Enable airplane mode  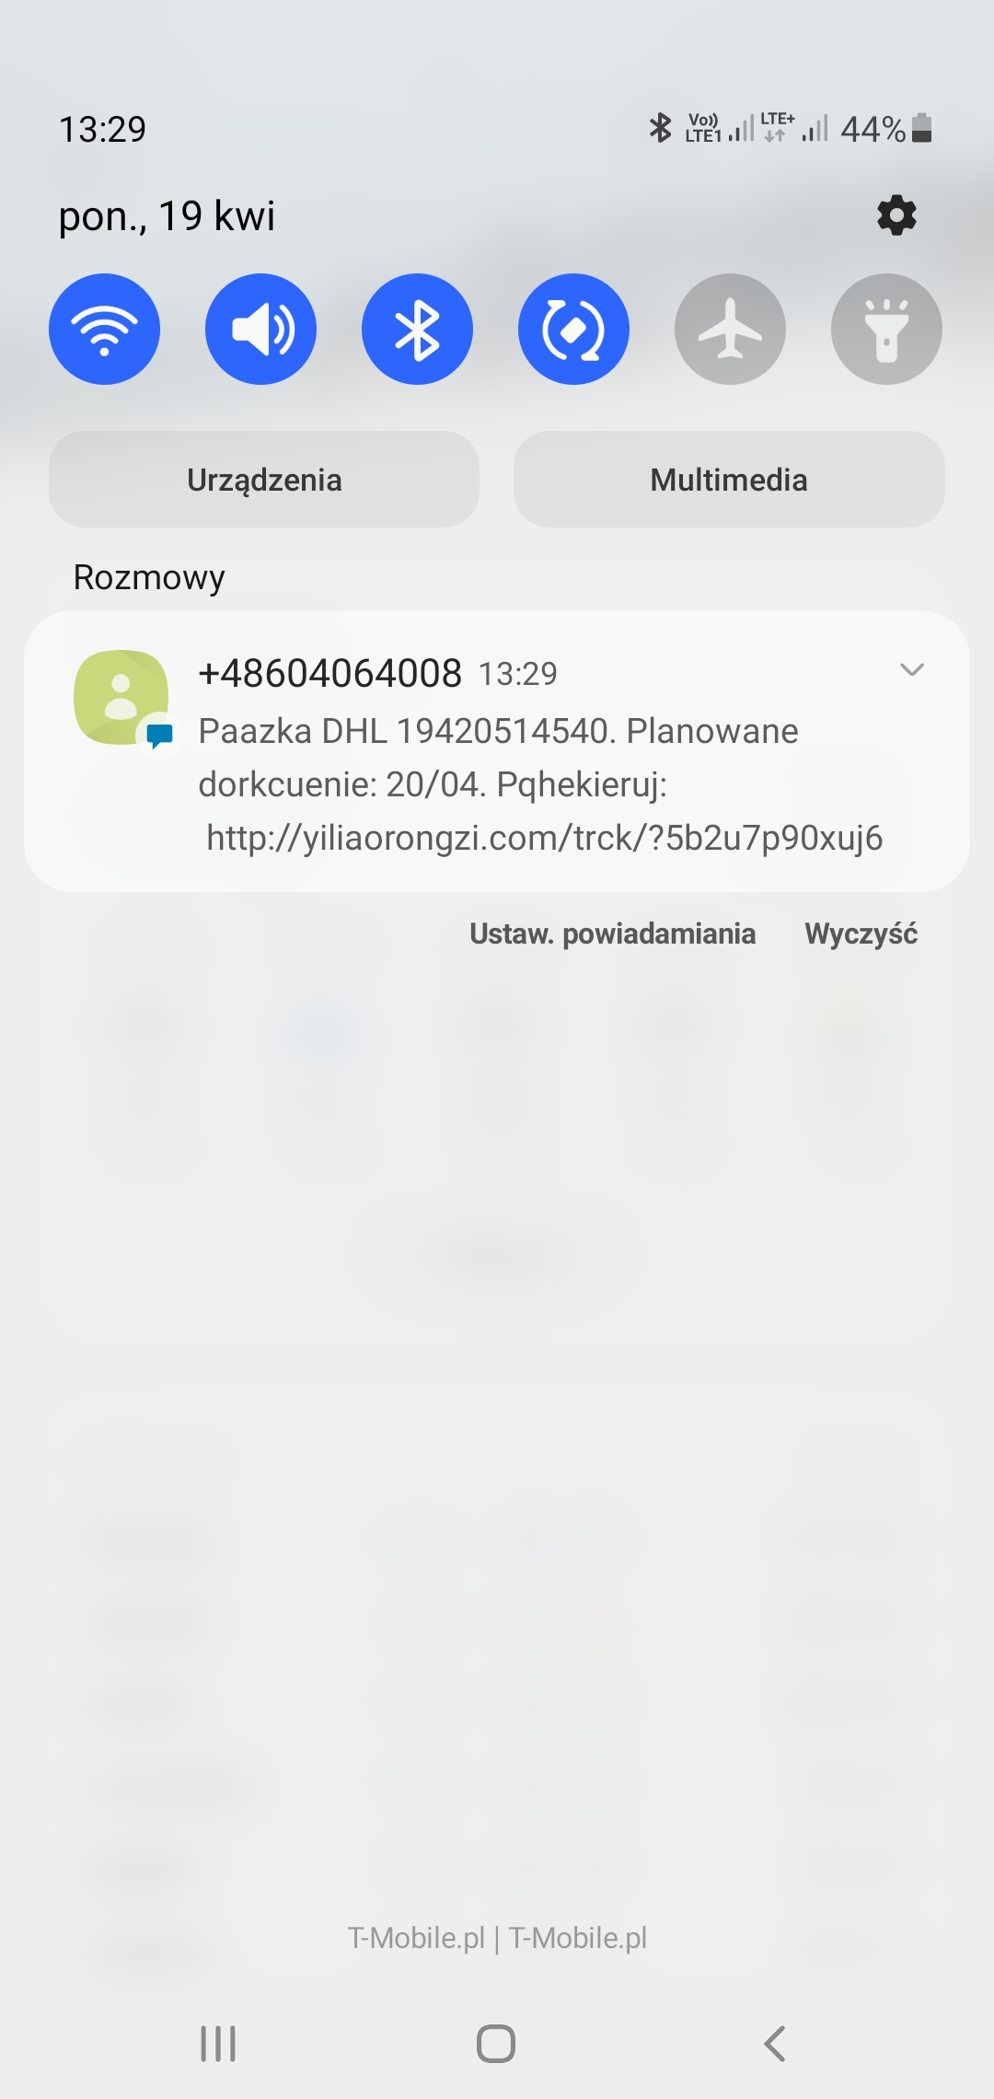pos(730,329)
